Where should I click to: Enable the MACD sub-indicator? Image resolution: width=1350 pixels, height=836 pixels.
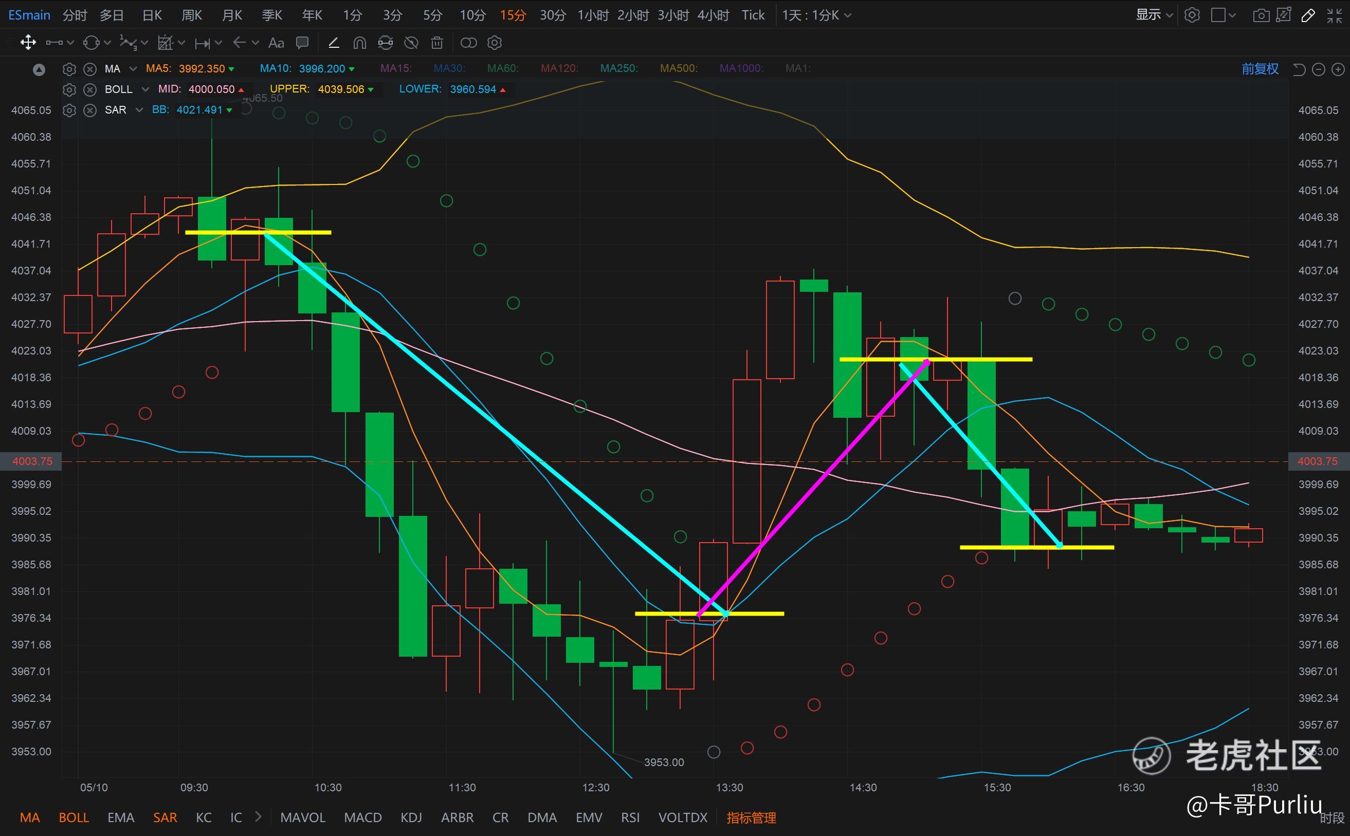[363, 817]
